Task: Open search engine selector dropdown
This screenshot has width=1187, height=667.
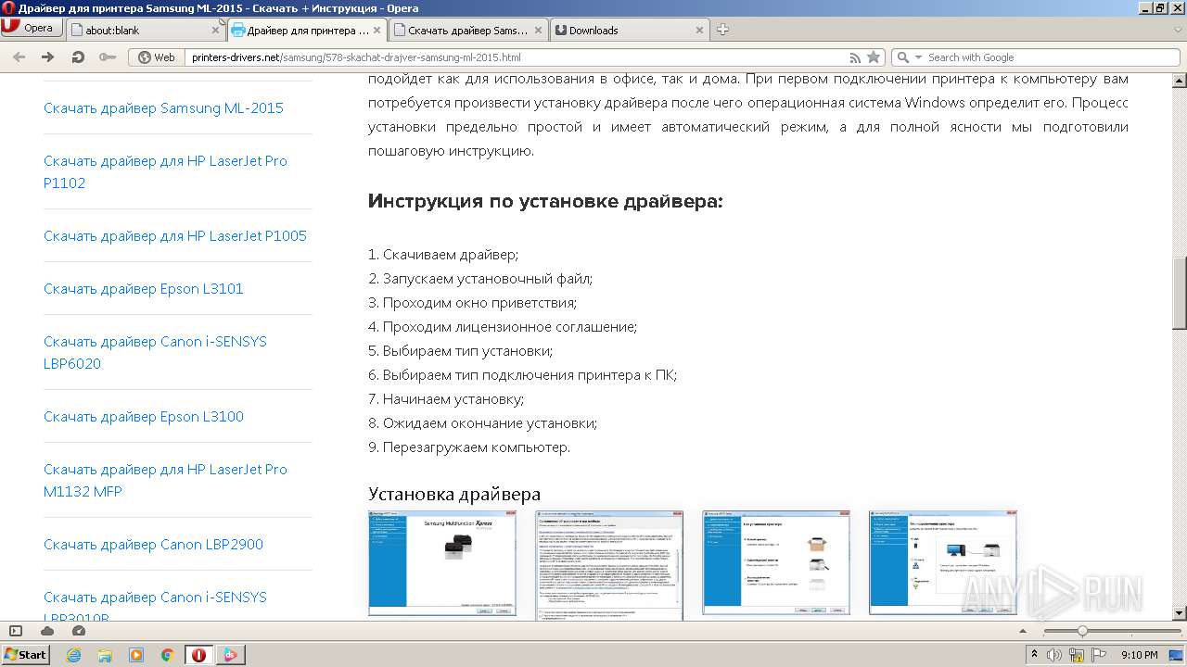Action: [909, 57]
